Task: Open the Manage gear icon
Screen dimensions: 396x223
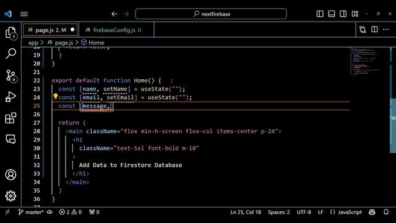Action: (11, 196)
